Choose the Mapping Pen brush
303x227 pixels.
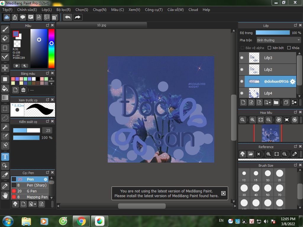pyautogui.click(x=30, y=197)
